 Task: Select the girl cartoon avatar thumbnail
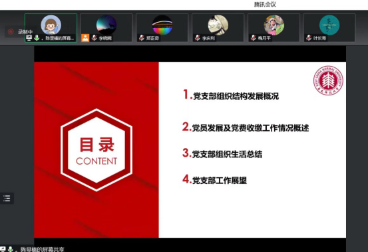click(51, 25)
